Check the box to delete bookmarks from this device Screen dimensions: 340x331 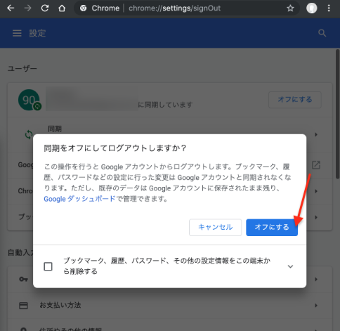click(48, 266)
